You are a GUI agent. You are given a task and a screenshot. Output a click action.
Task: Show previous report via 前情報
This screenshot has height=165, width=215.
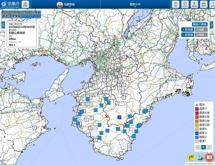188,35
